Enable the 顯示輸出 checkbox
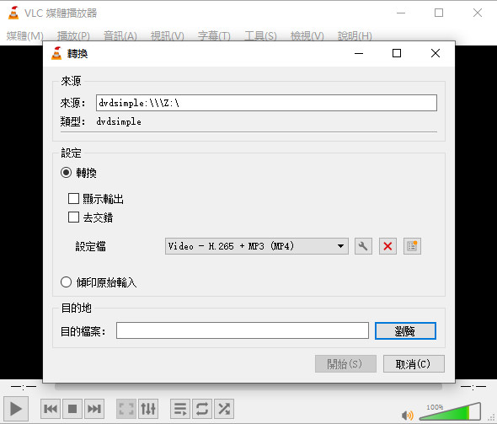 (73, 199)
